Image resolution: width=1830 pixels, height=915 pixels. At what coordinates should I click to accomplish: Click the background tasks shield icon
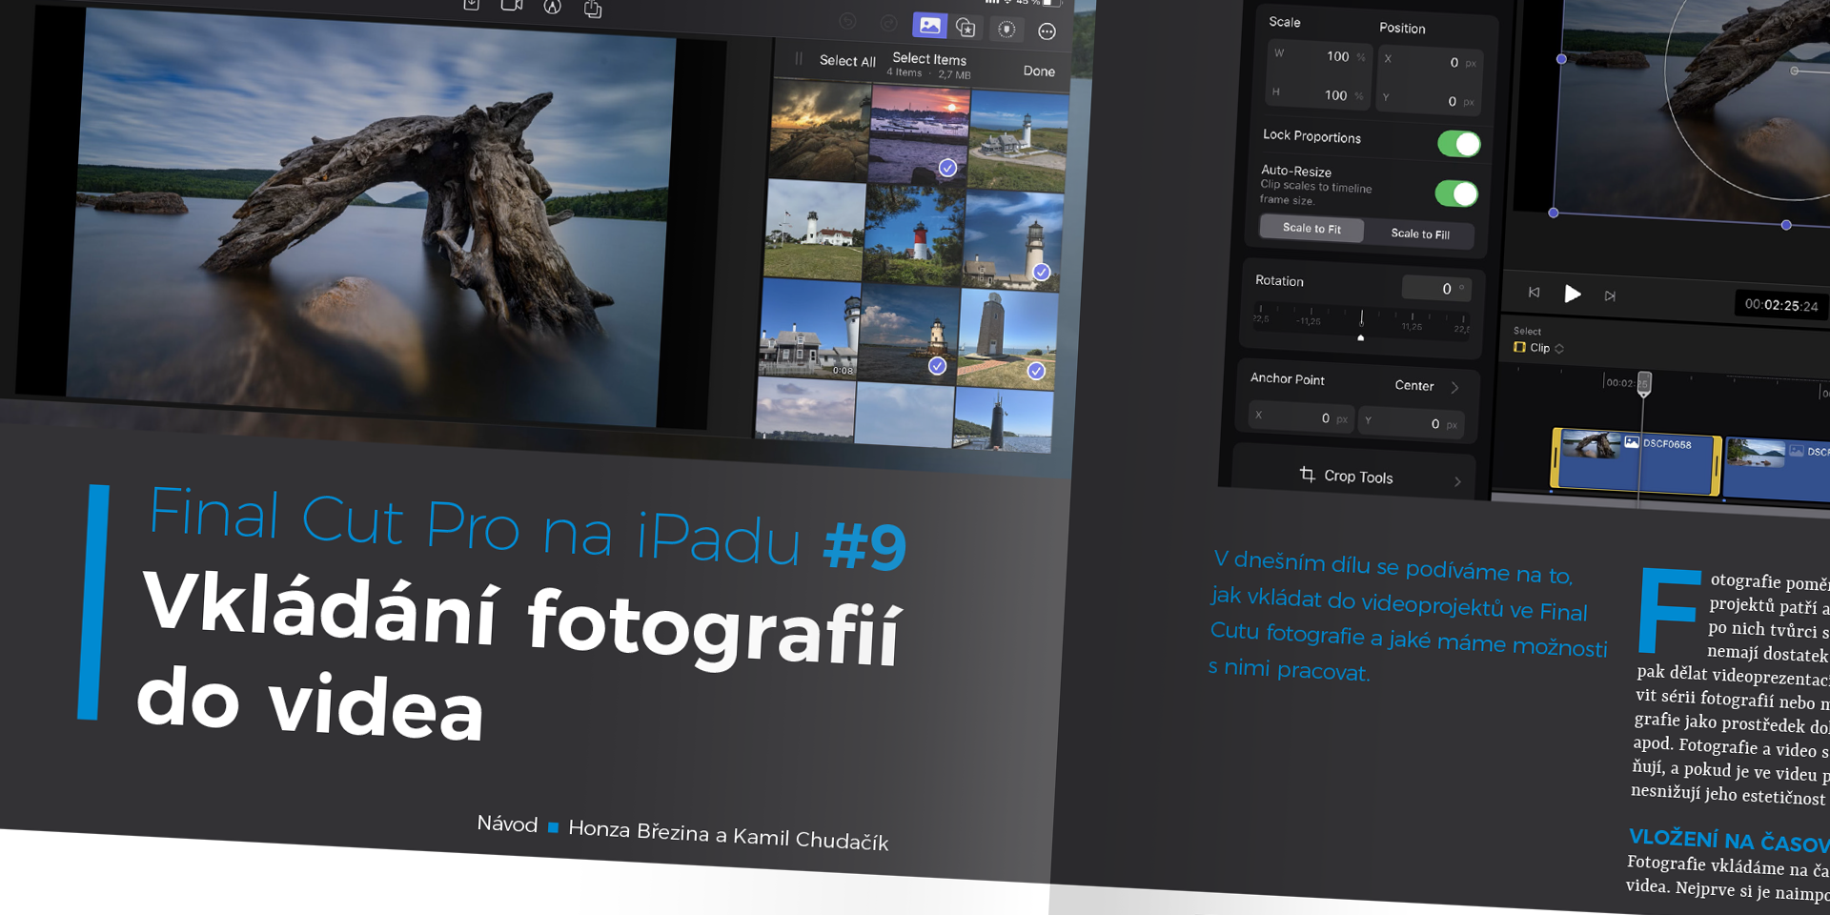1006,30
